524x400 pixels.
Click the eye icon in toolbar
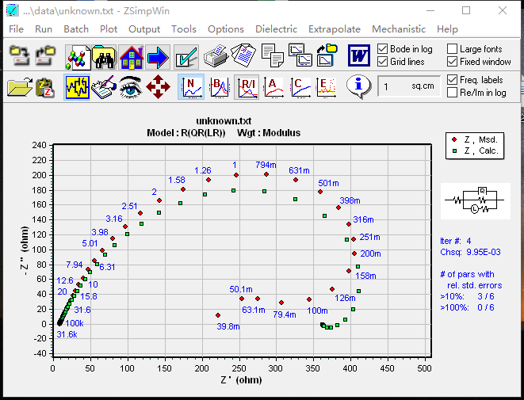tap(131, 86)
